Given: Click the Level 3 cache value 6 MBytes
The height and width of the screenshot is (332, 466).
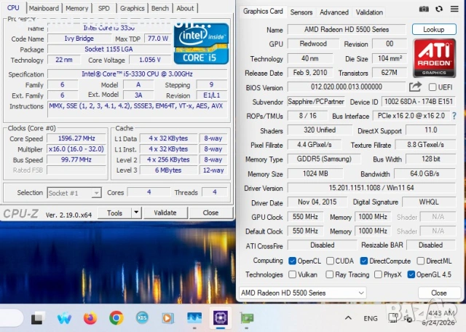Looking at the screenshot, I should pyautogui.click(x=168, y=170).
